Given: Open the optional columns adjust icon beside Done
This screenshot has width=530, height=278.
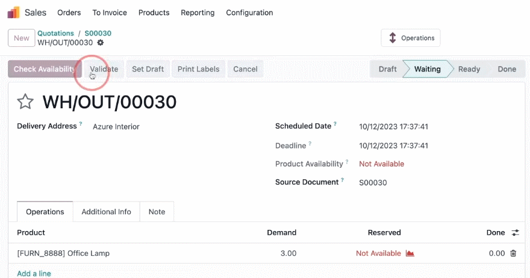Looking at the screenshot, I should 515,232.
